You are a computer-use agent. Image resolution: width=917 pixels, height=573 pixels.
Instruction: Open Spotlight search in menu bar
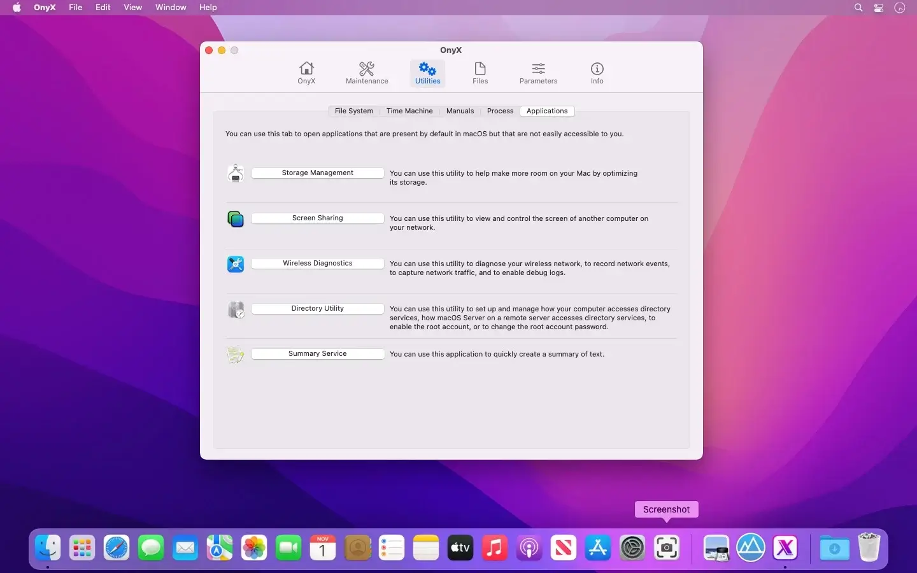pyautogui.click(x=858, y=8)
